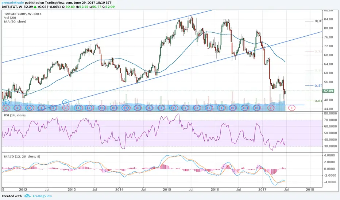
Task: Click the H:52.69 high value in header
Action: (82, 7)
